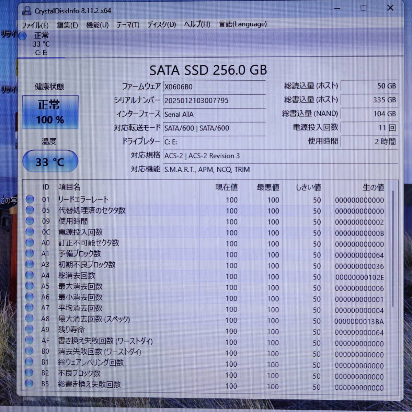Open the 言語(Language) menu
This screenshot has height=412, width=412.
pos(243,24)
